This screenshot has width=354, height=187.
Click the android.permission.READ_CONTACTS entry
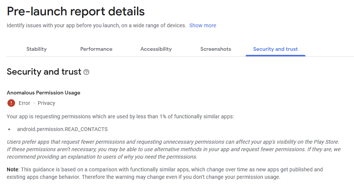point(62,129)
